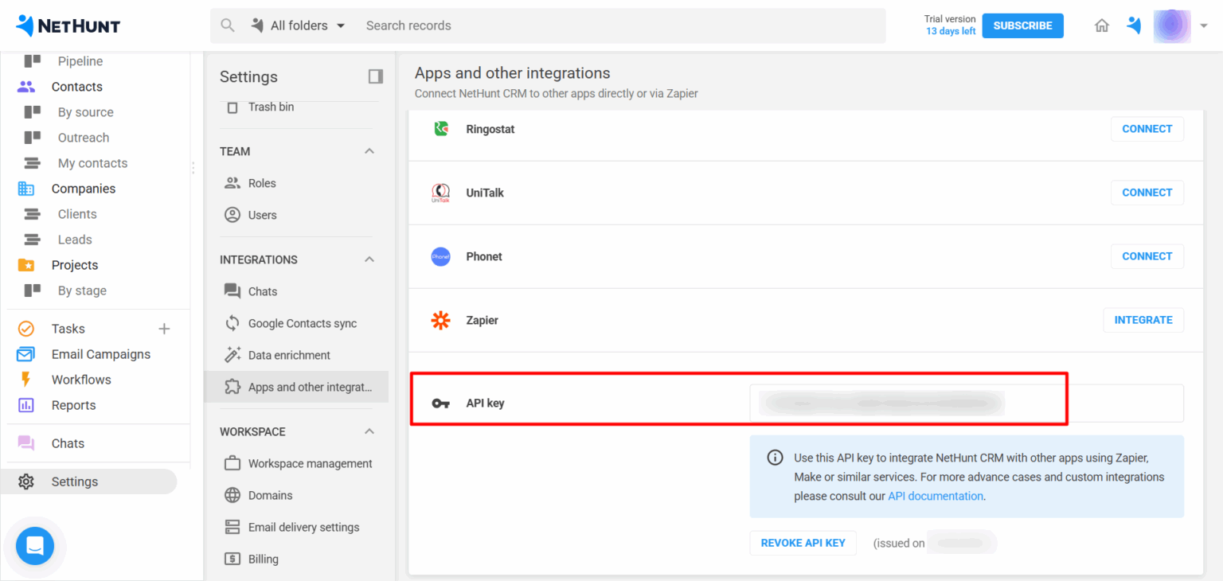Click the Zapier logo icon
Screen dimensions: 1223x581
pos(440,320)
